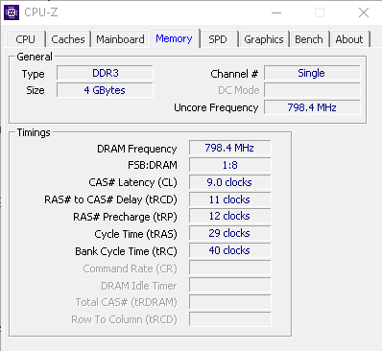This screenshot has width=382, height=351.
Task: Click the "Timings" group heading
Action: pyautogui.click(x=34, y=132)
